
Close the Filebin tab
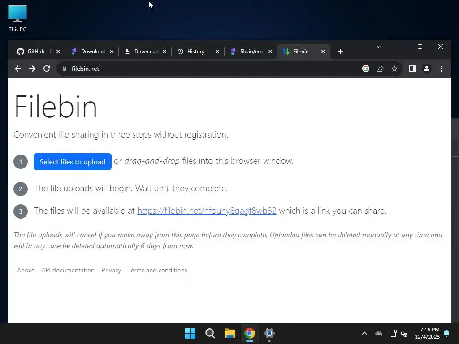323,52
